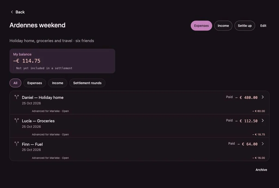Filter the list by Income chip

click(57, 83)
